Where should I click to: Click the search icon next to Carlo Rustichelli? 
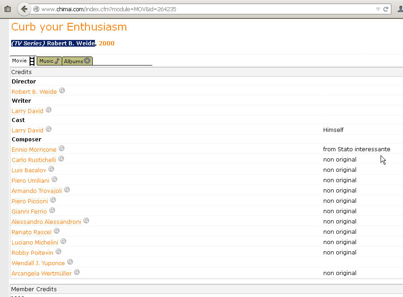coord(61,159)
